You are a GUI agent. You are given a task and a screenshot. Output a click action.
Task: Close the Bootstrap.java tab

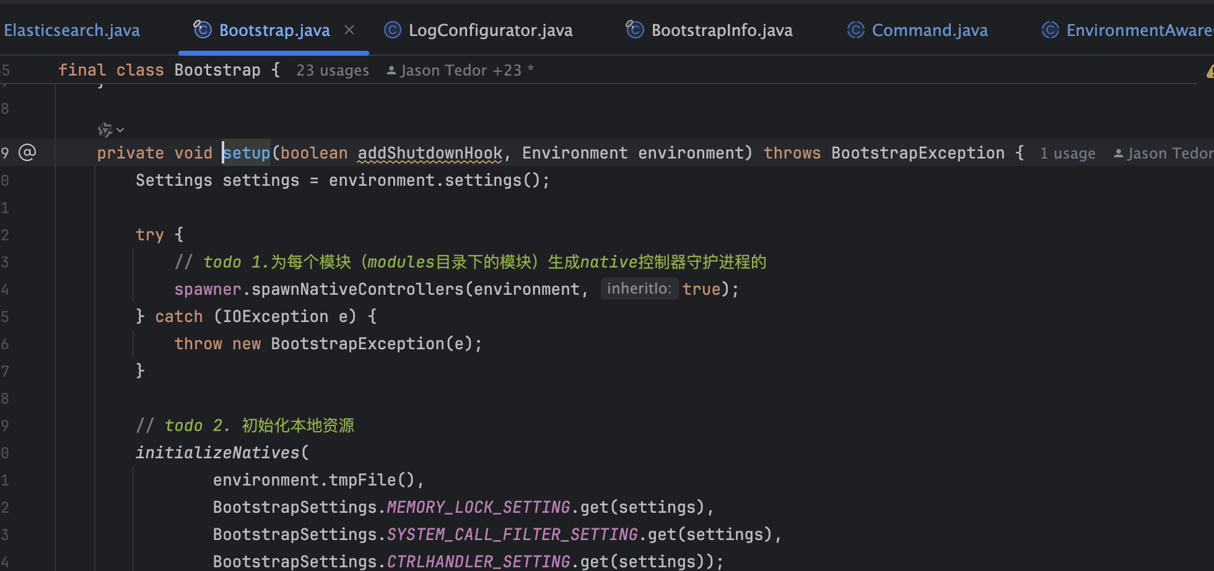pyautogui.click(x=349, y=30)
